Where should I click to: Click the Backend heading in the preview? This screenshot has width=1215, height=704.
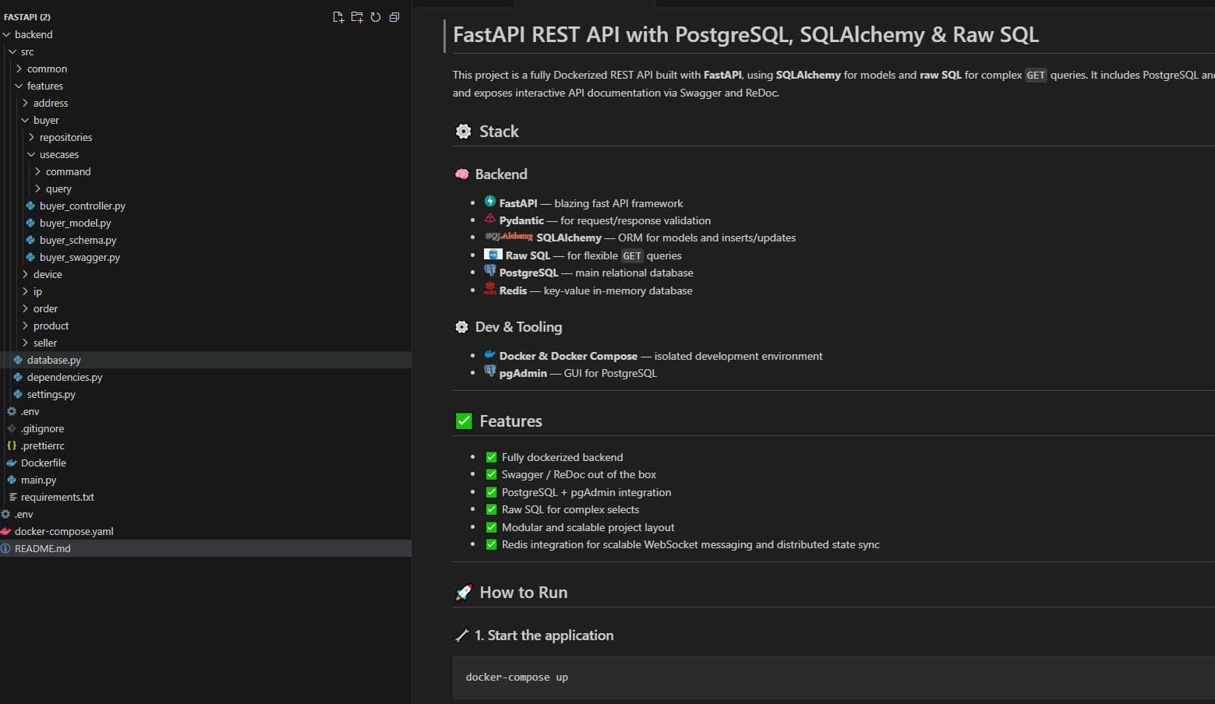[x=501, y=174]
